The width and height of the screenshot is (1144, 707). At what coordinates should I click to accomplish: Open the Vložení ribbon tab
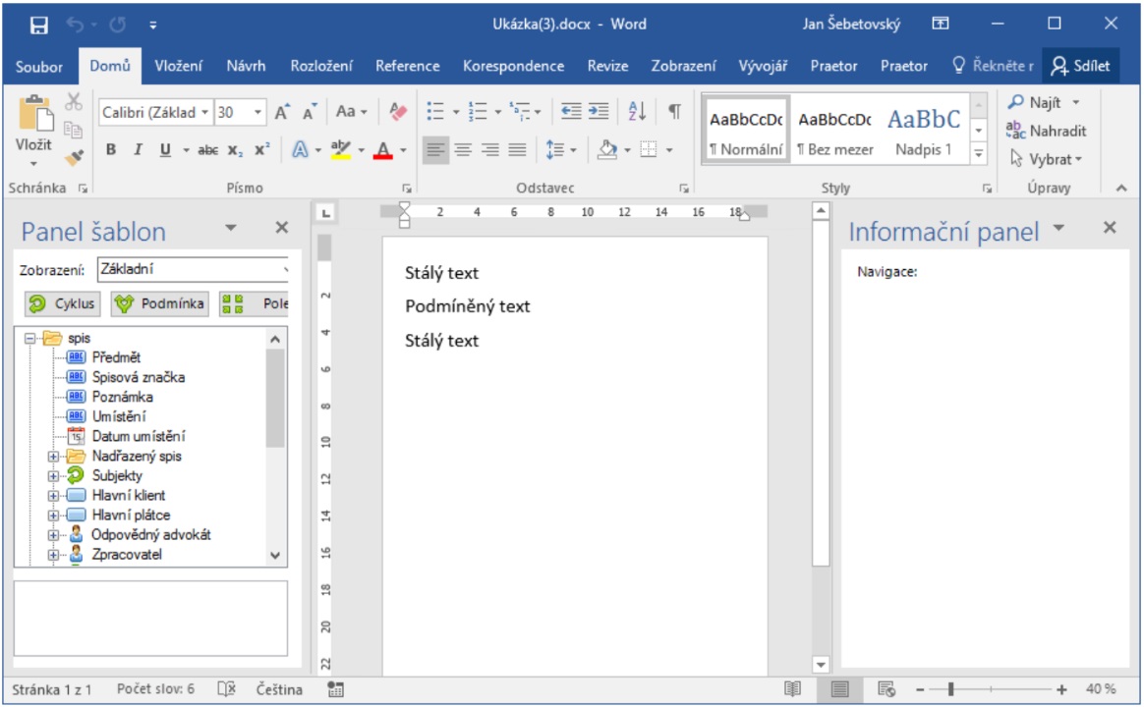(179, 66)
